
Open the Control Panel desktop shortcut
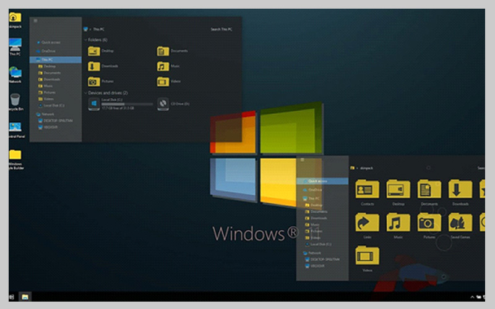coord(15,127)
